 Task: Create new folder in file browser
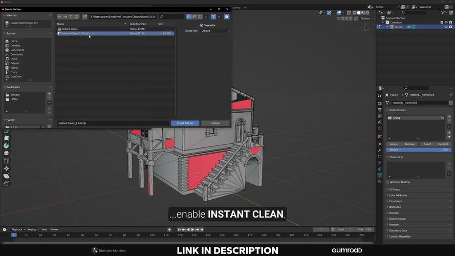pos(84,17)
